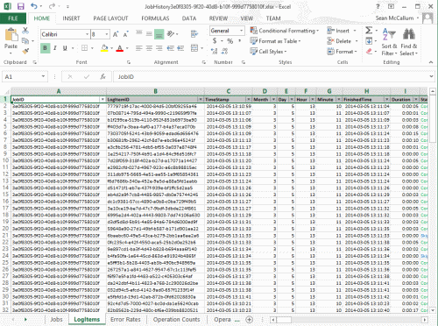438x326 pixels.
Task: Click the Save icon in title bar
Action: (20, 6)
